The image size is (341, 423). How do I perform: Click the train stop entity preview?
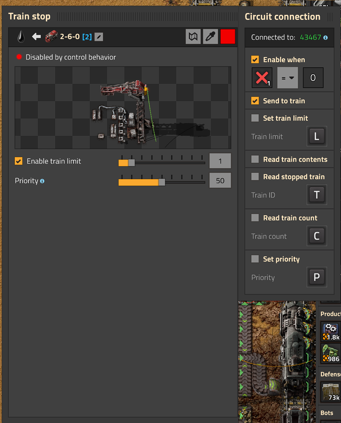[x=123, y=108]
